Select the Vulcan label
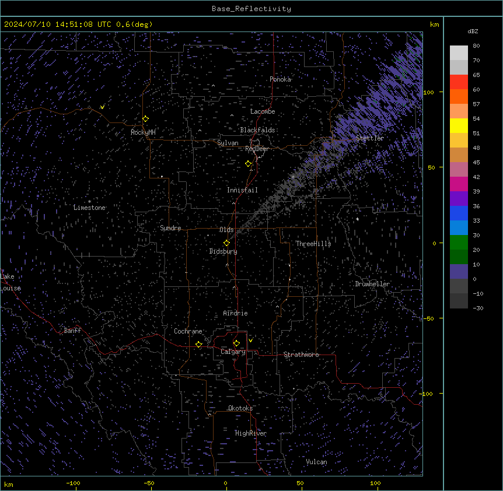The image size is (503, 491). pos(317,462)
